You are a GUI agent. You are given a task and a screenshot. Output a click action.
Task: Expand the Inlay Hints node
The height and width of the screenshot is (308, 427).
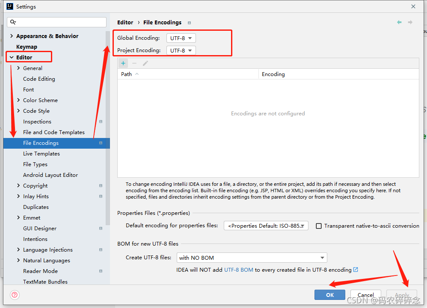(x=18, y=196)
